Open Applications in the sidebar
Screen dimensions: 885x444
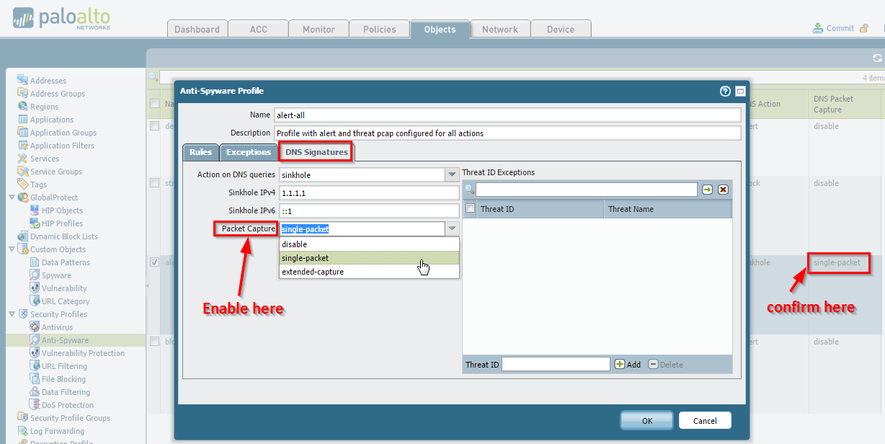[x=52, y=120]
